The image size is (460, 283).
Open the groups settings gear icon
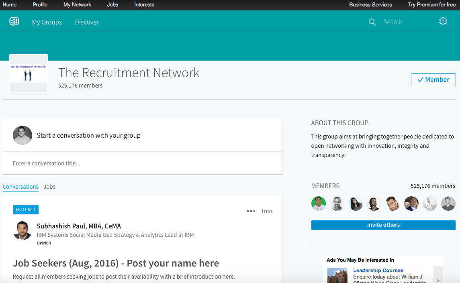coord(443,21)
